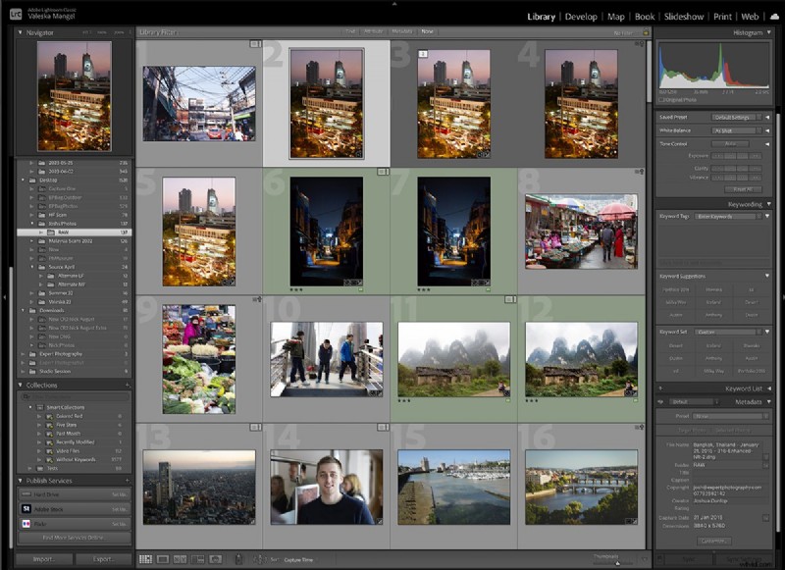Toggle the sort direction arrow in the toolbar

(260, 559)
